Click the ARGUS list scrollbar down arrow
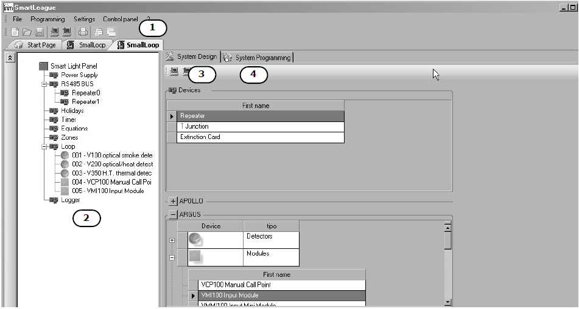Viewport: 579px width, 309px height. [x=447, y=302]
